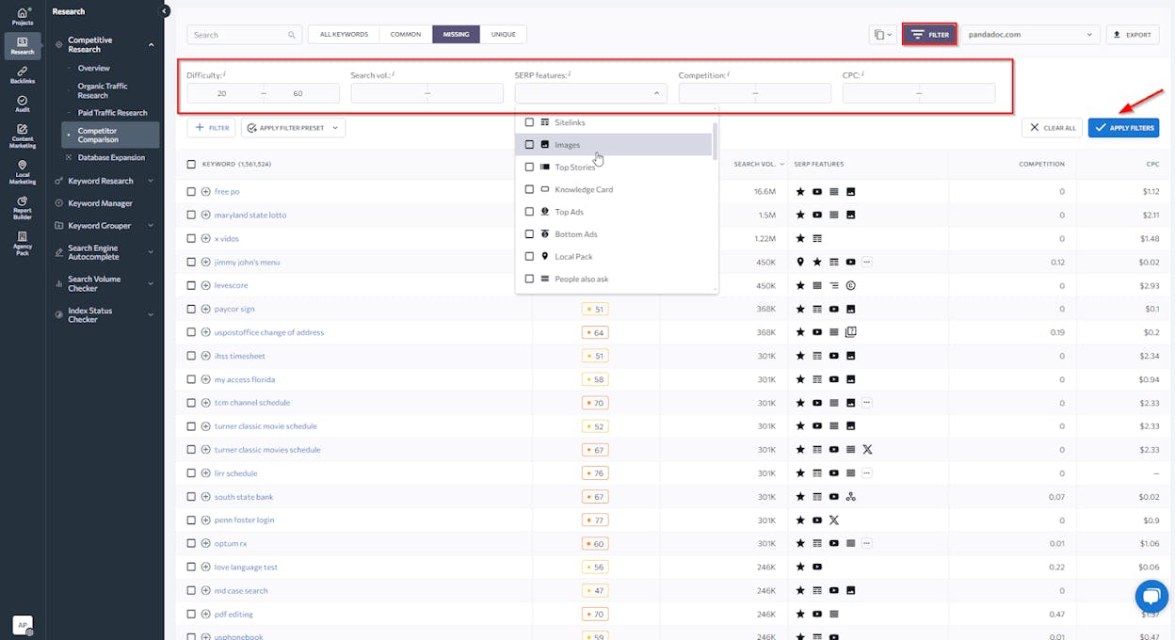Expand the Keyword Grouper section

coord(151,226)
